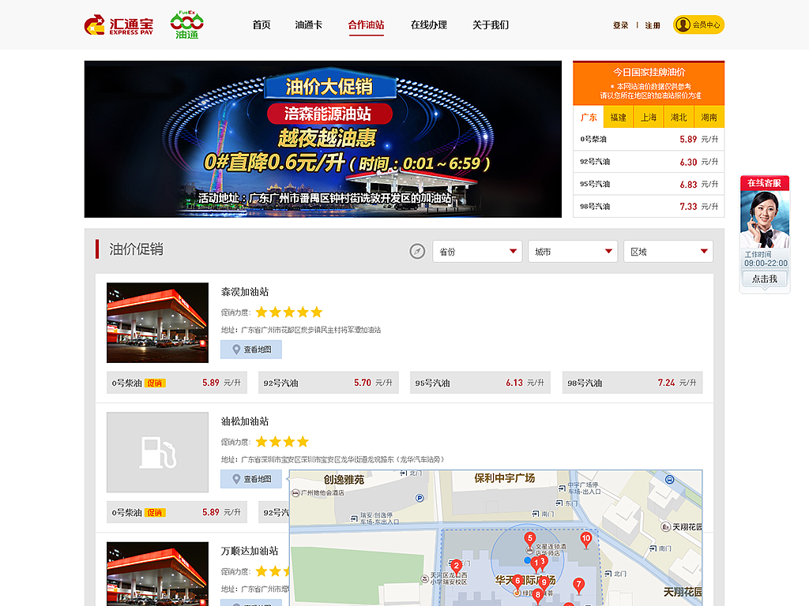Viewport: 809px width, 606px height.
Task: Open the 会员中心 member center button
Action: click(x=698, y=24)
